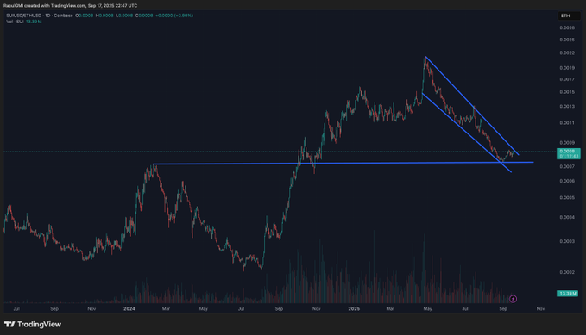Click the L0.0008 low value in legend
Viewport: 586px width, 335px height.
pyautogui.click(x=124, y=16)
